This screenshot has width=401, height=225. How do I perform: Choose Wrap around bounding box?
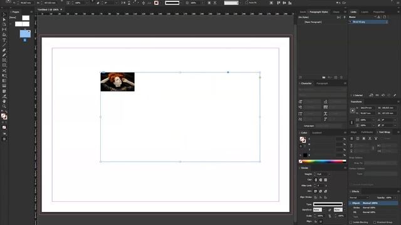click(358, 138)
